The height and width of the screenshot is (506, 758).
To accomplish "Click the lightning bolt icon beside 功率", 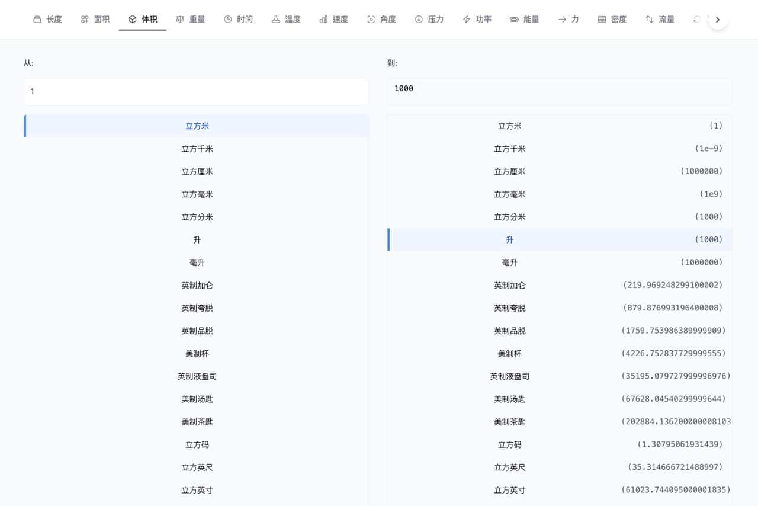I will pyautogui.click(x=467, y=20).
